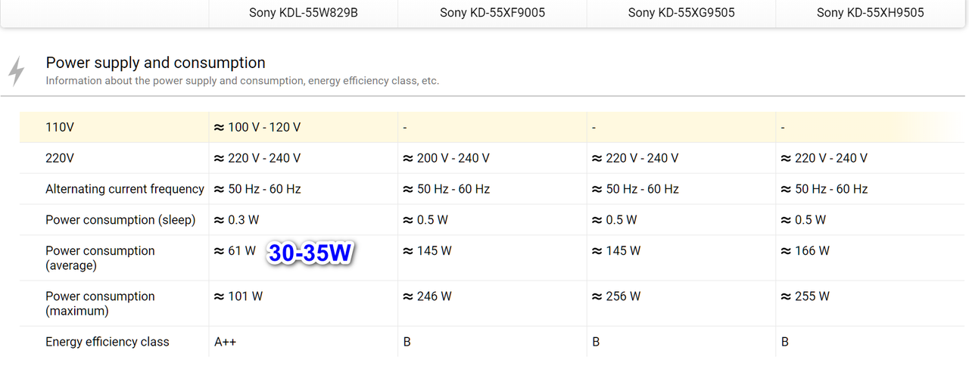Select the 'Energy efficiency class' row label

[x=107, y=342]
